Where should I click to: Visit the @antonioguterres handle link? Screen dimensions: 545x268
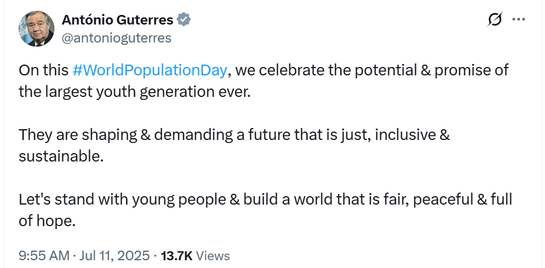(117, 38)
